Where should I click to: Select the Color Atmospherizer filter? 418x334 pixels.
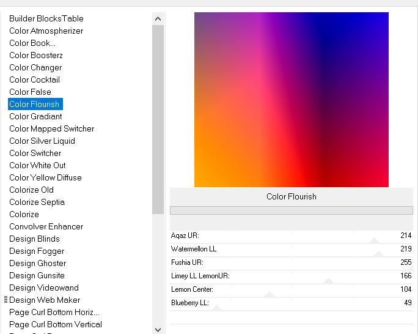click(46, 31)
